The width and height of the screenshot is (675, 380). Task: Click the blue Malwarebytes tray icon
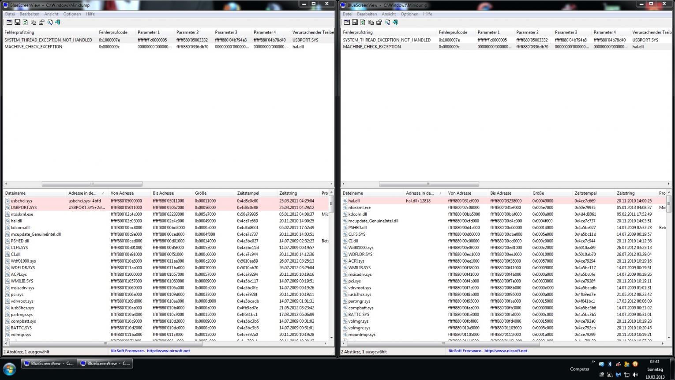[618, 375]
